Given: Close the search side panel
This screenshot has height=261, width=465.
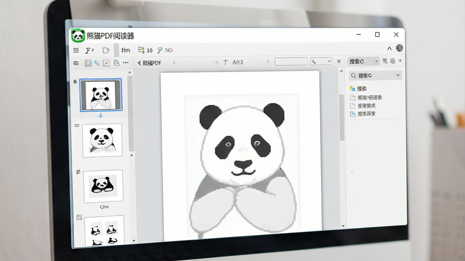Looking at the screenshot, I should 400,61.
